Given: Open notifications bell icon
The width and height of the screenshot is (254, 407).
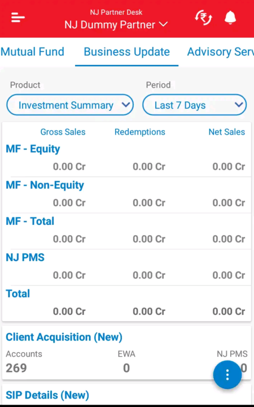Looking at the screenshot, I should 230,18.
